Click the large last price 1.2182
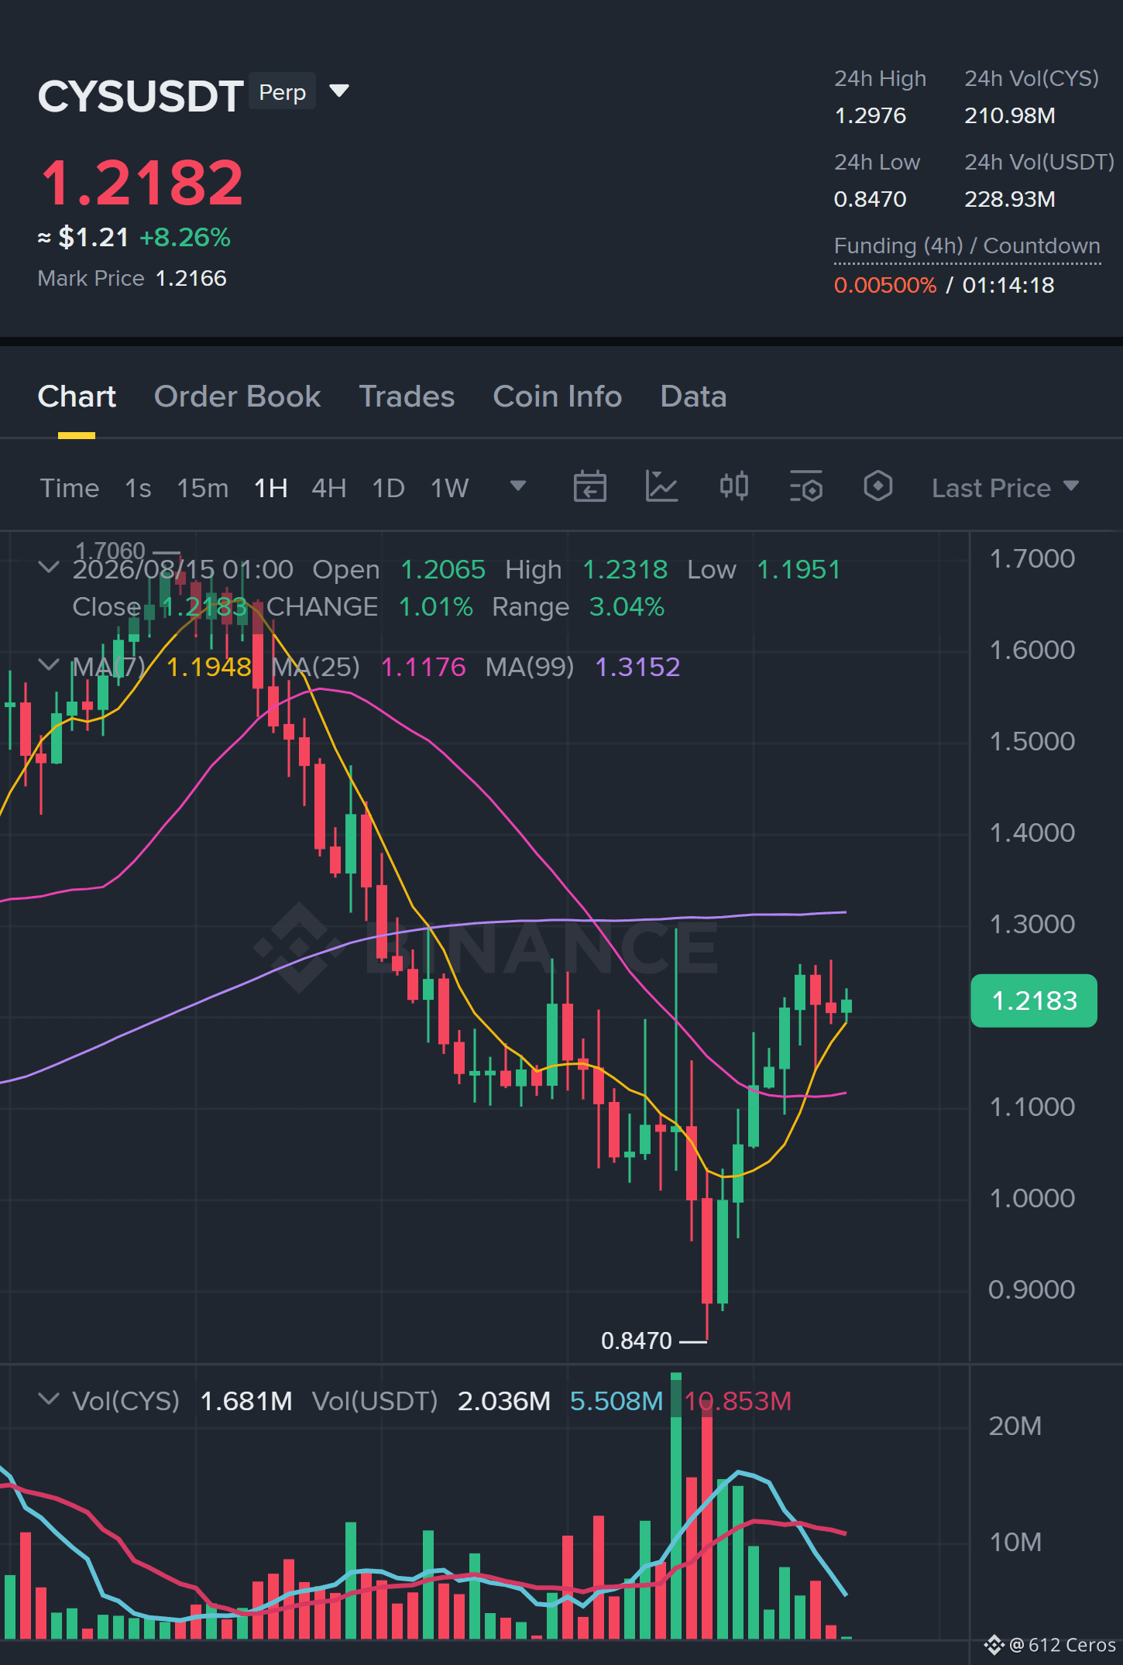 click(x=142, y=183)
